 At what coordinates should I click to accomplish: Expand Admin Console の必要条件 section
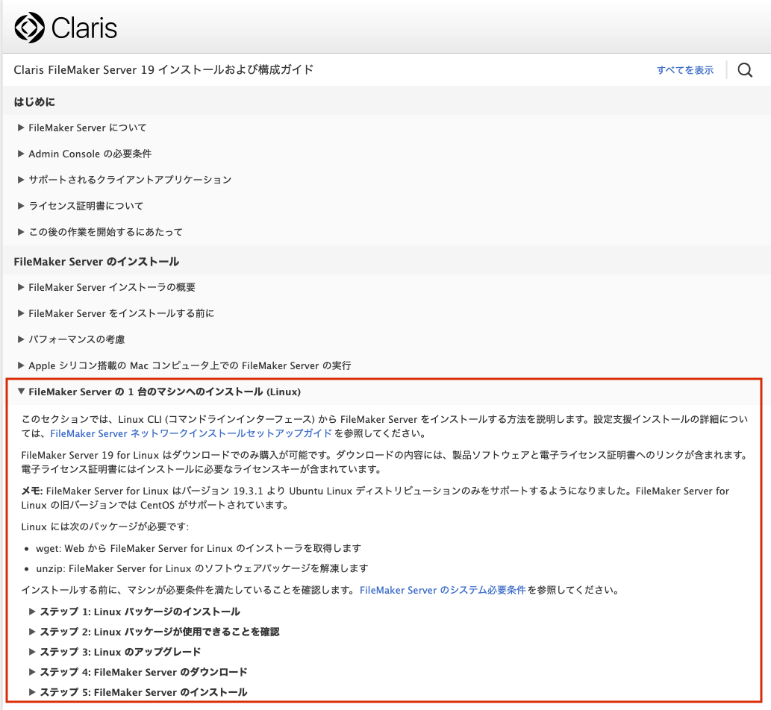click(x=90, y=154)
